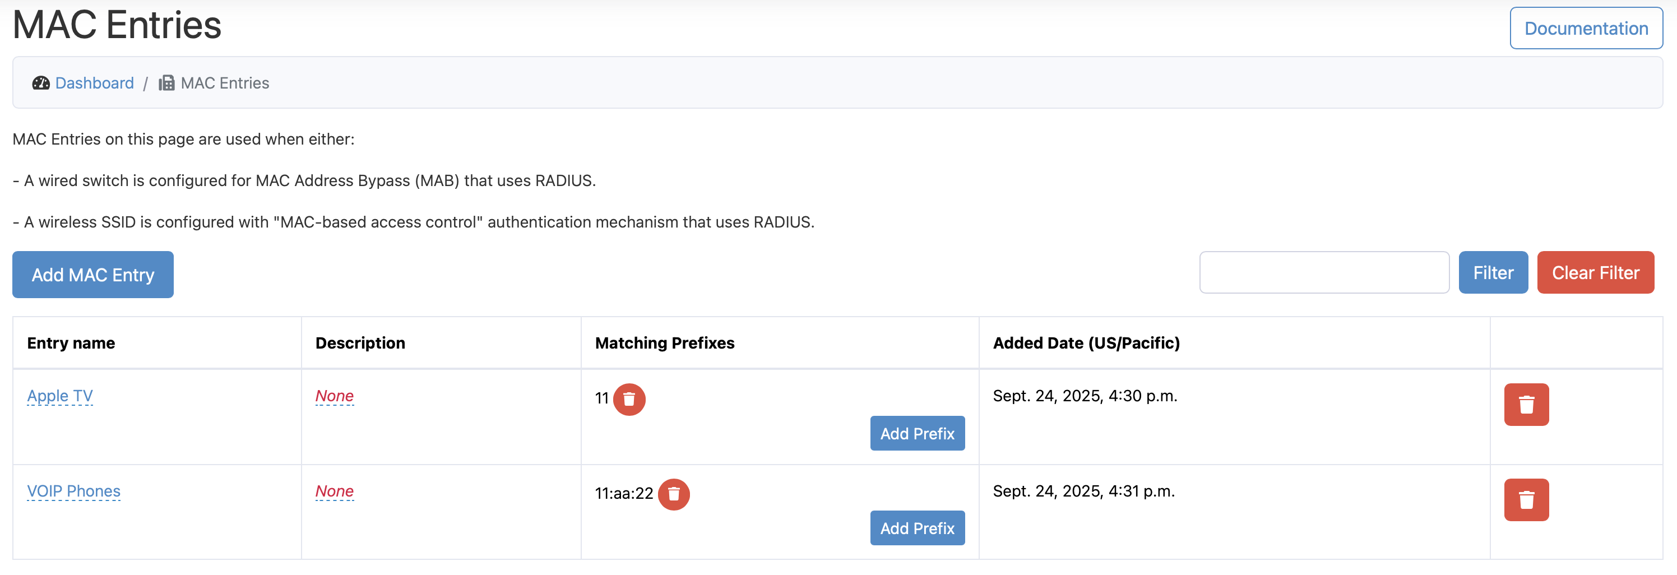Select the MAC Entries breadcrumb label
This screenshot has width=1677, height=575.
coord(225,83)
